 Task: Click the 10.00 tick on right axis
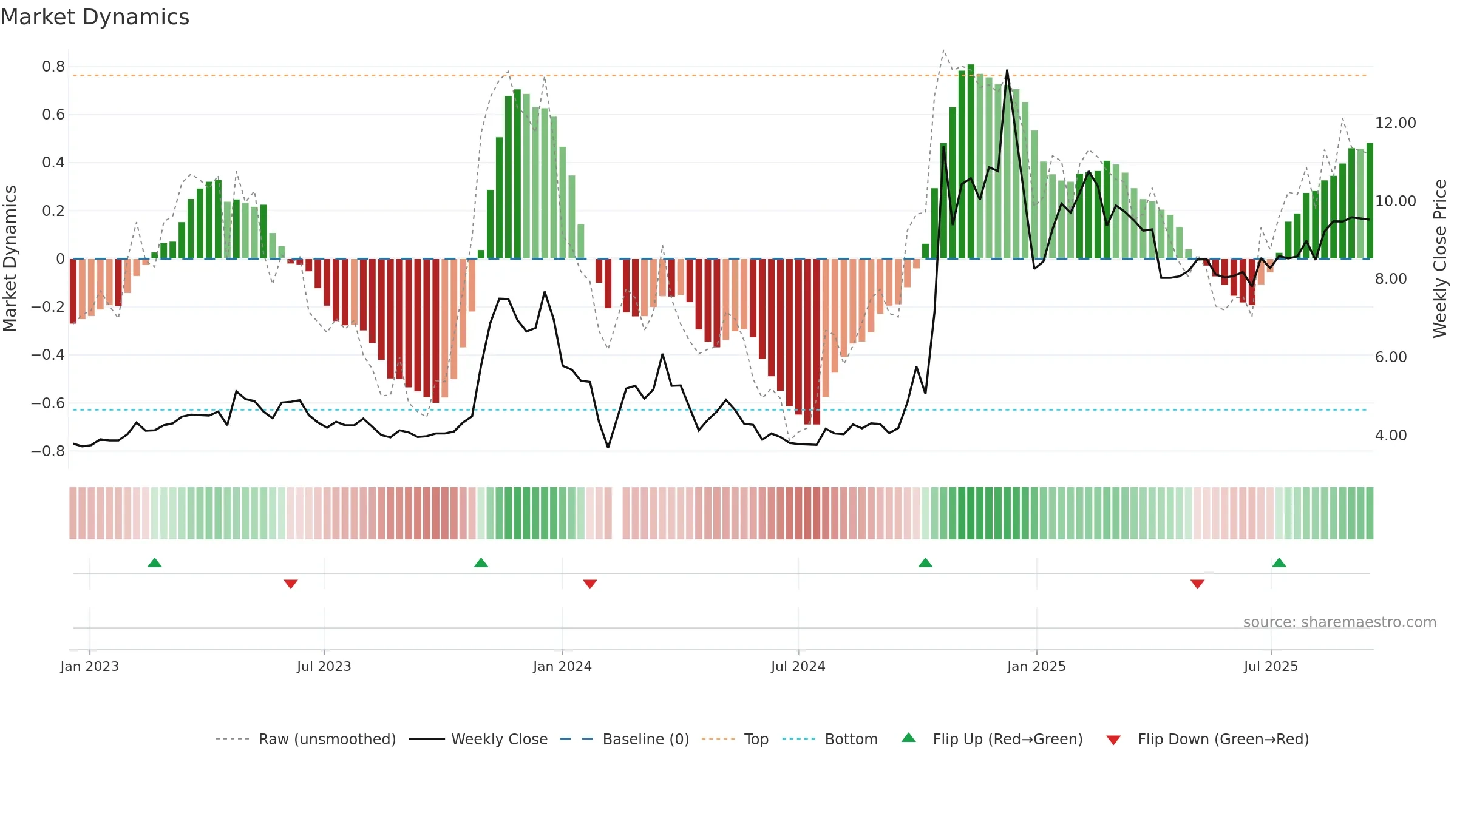pos(1396,201)
